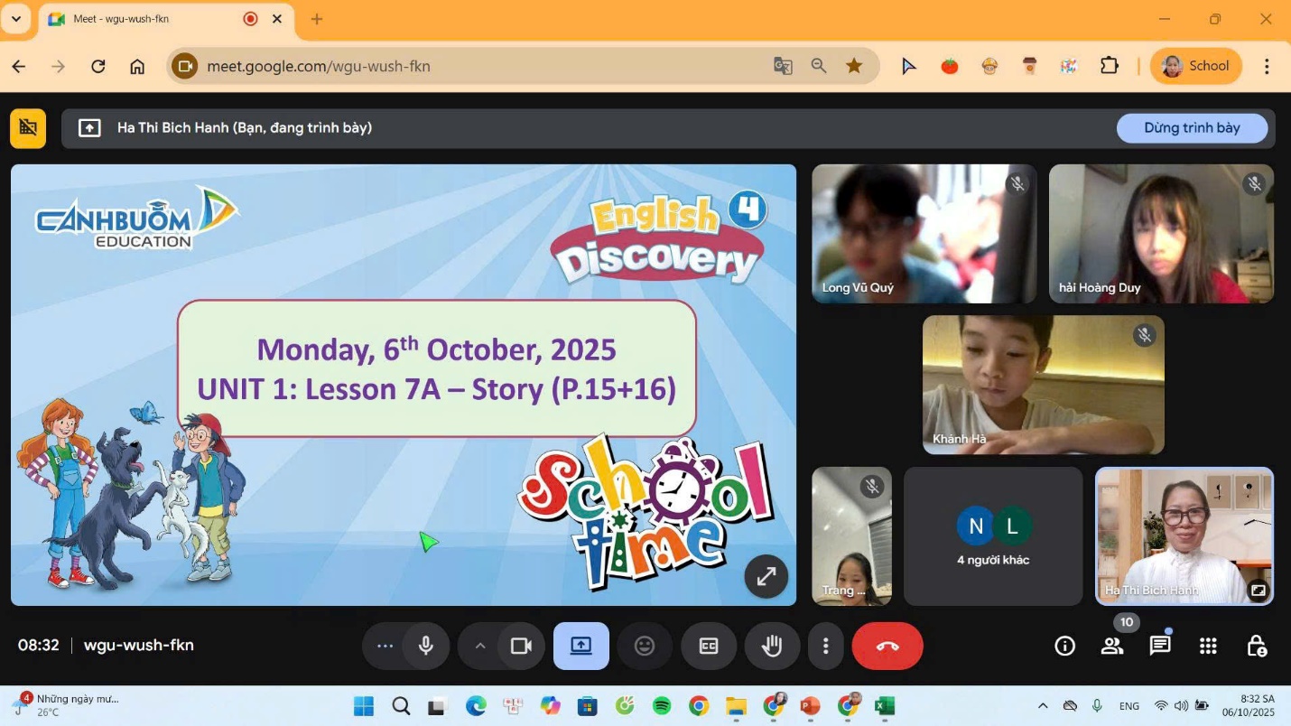Open the activities grid icon
This screenshot has width=1291, height=726.
click(x=1208, y=646)
